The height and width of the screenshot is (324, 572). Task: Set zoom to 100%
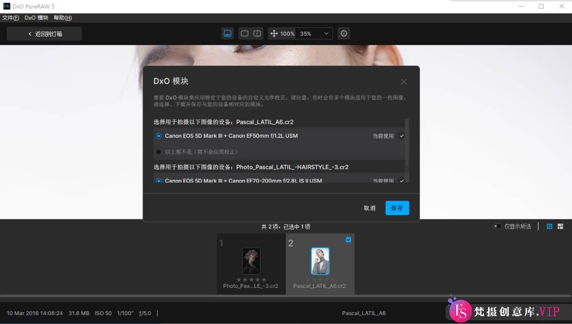click(x=287, y=34)
